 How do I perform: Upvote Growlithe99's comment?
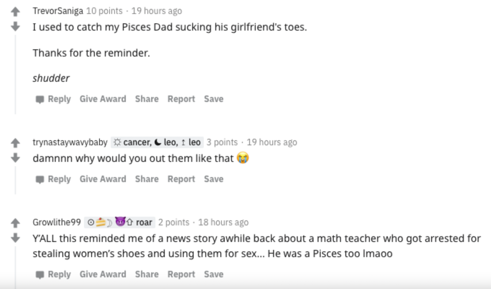pyautogui.click(x=15, y=223)
